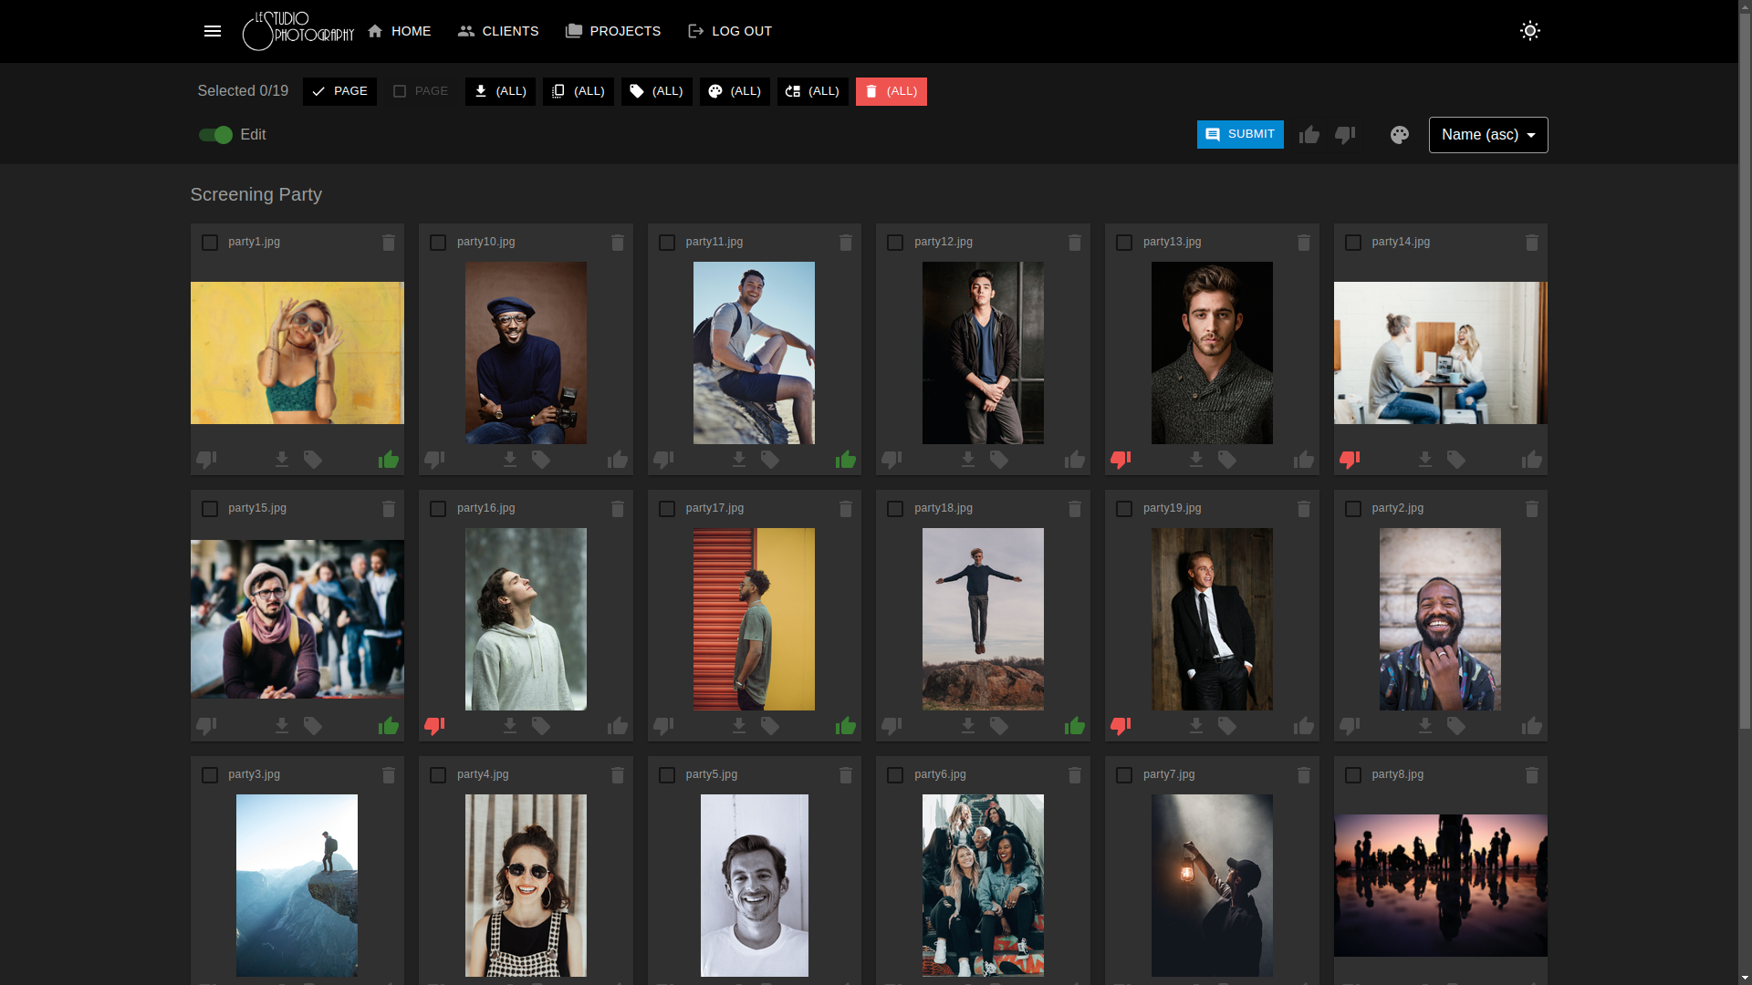Check the party1.jpg checkbox
This screenshot has width=1752, height=985.
pyautogui.click(x=210, y=243)
